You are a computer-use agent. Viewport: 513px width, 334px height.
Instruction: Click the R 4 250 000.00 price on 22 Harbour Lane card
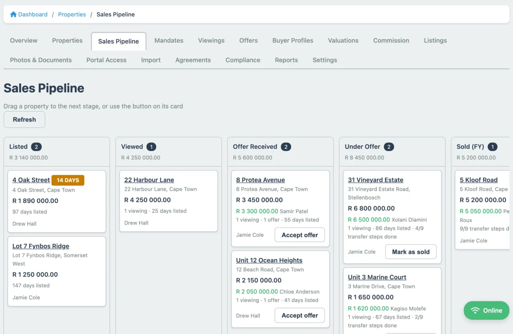(147, 200)
